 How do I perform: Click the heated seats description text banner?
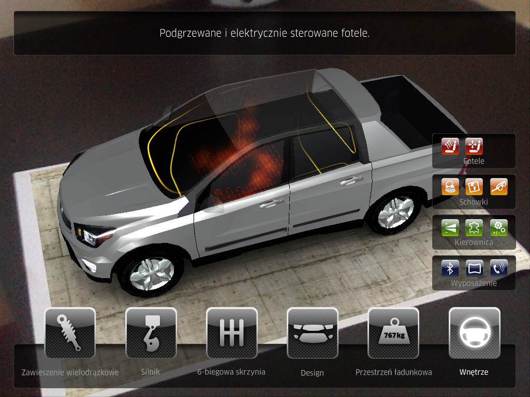click(x=264, y=34)
